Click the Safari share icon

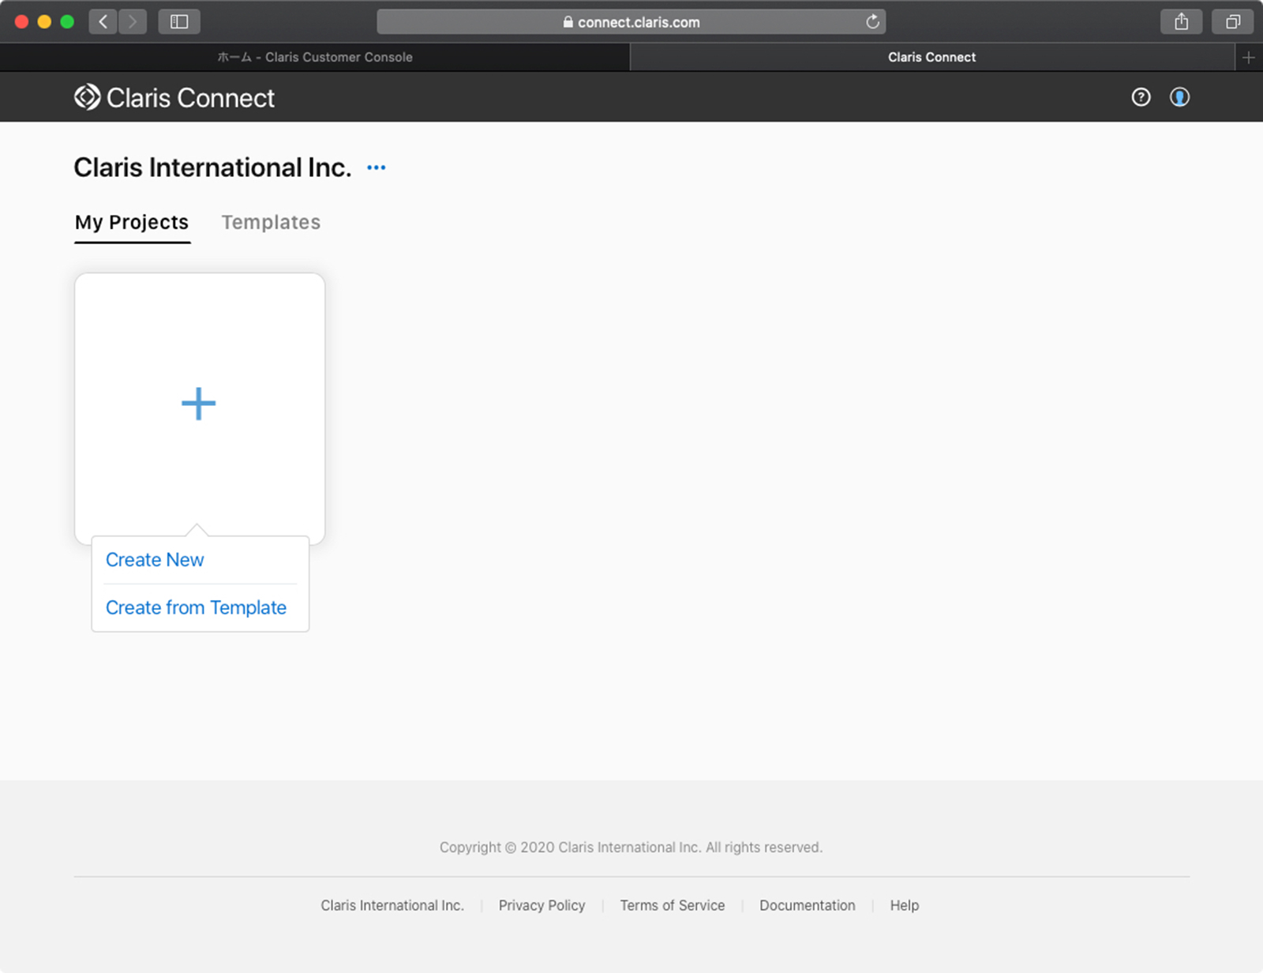(x=1181, y=22)
